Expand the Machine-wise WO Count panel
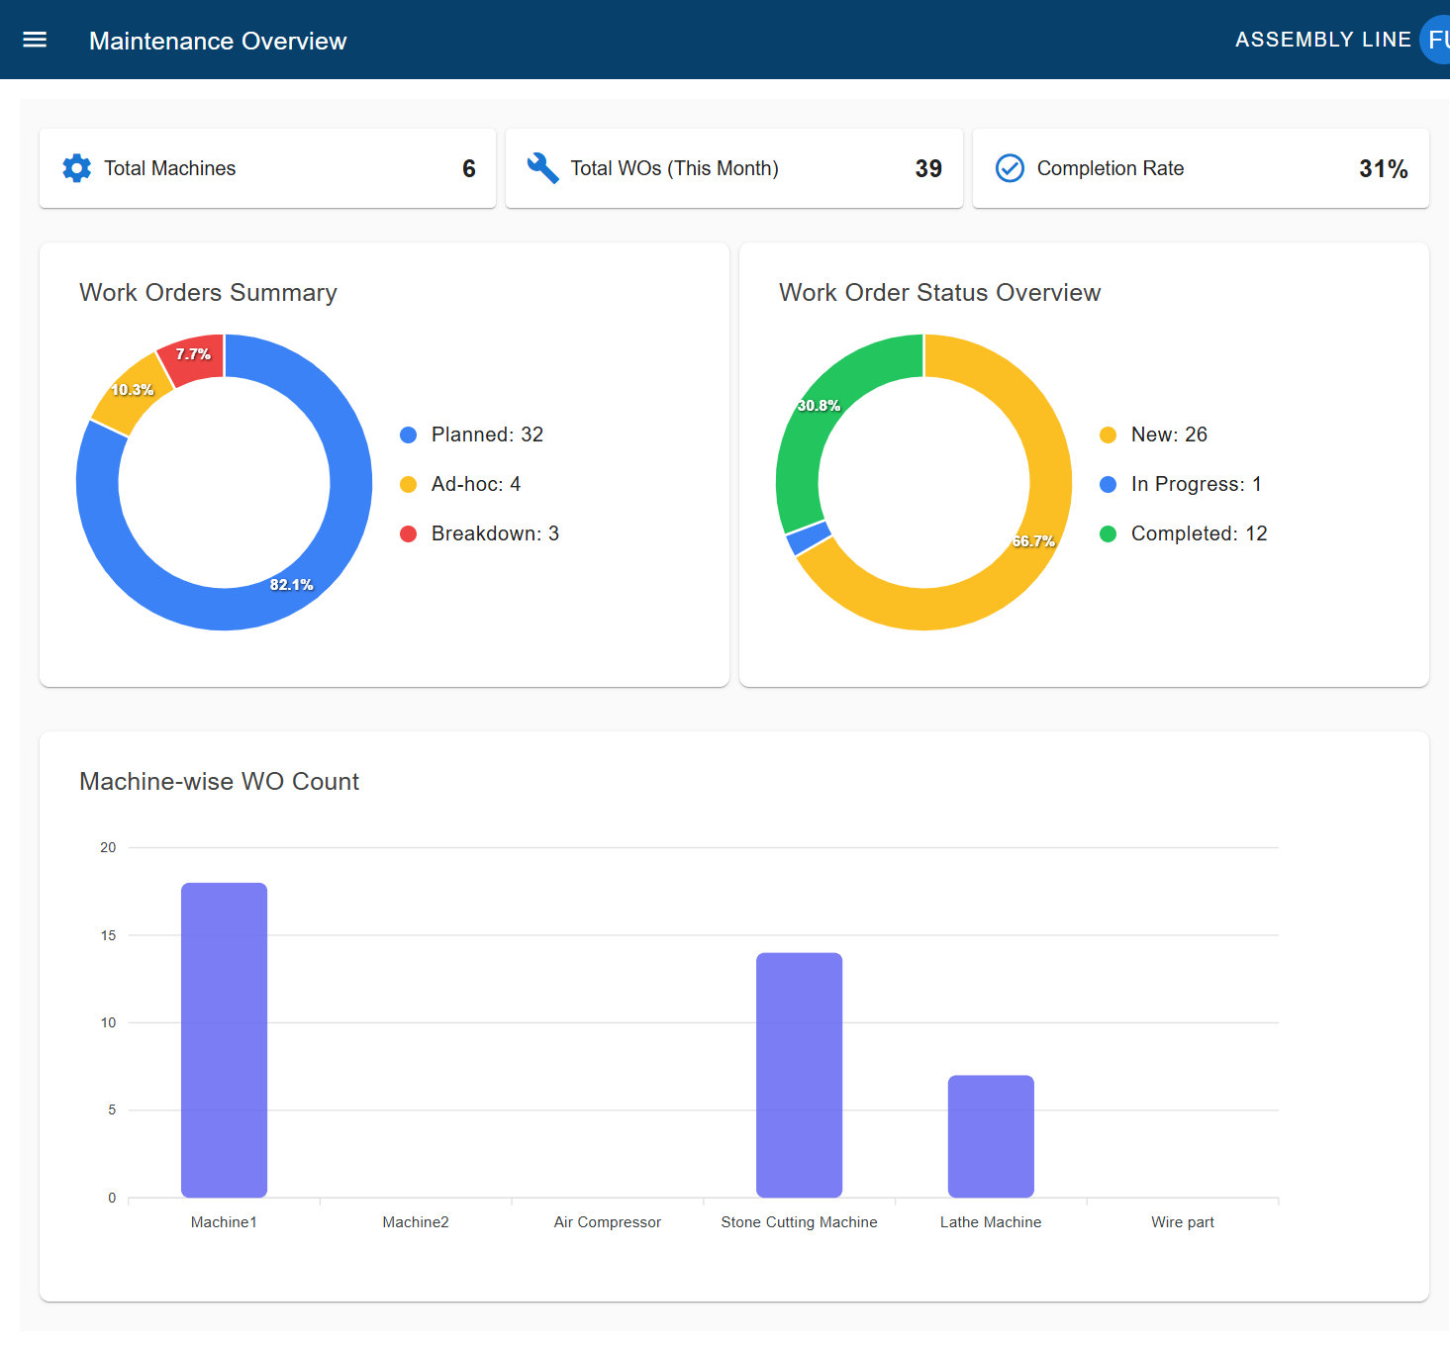This screenshot has height=1351, width=1450. click(219, 782)
